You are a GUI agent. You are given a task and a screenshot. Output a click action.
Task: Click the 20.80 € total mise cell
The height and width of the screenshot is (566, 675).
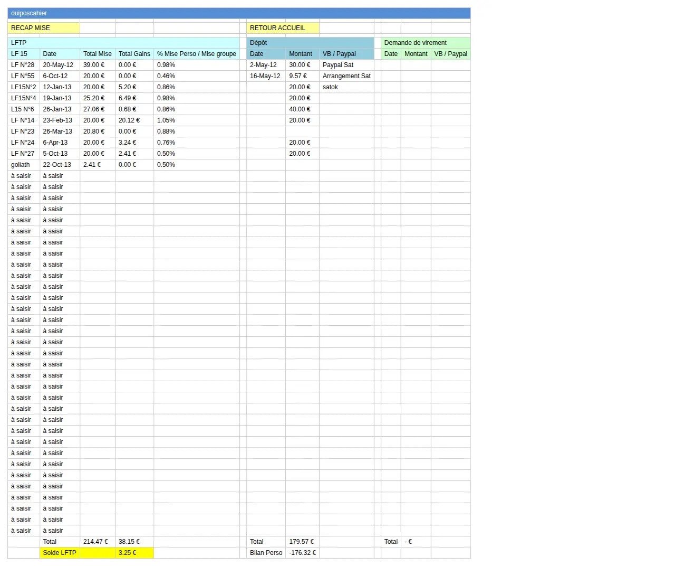pyautogui.click(x=98, y=131)
